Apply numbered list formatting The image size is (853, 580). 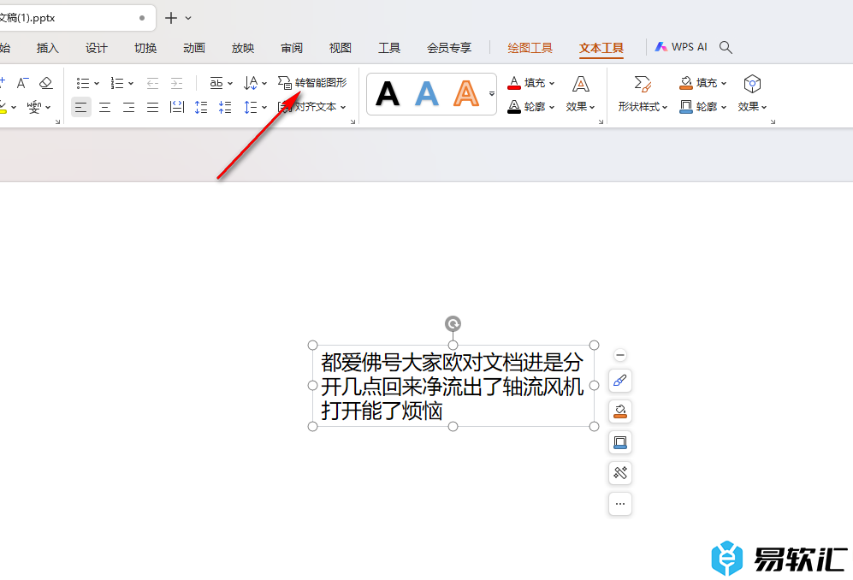coord(117,83)
